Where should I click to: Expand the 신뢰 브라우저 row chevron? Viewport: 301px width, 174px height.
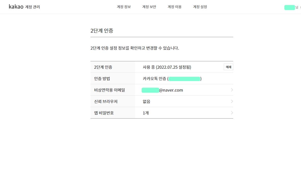pos(231,101)
